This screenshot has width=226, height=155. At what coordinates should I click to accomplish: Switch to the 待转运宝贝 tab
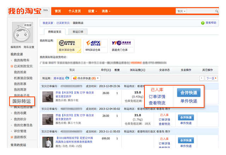(54, 32)
